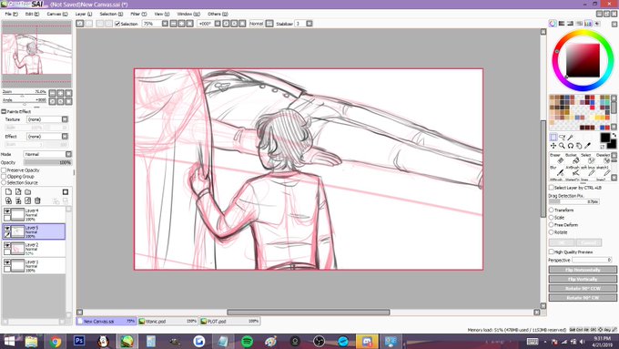Viewport: 619px width, 349px height.
Task: Switch to titanic.psd document tab
Action: [x=167, y=322]
